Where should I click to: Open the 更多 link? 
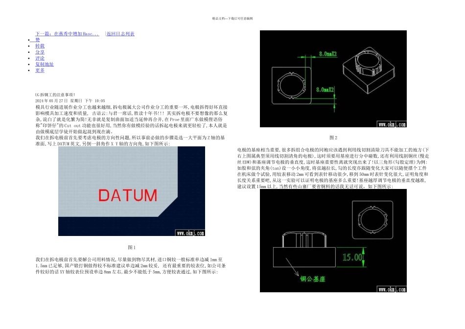(40, 70)
